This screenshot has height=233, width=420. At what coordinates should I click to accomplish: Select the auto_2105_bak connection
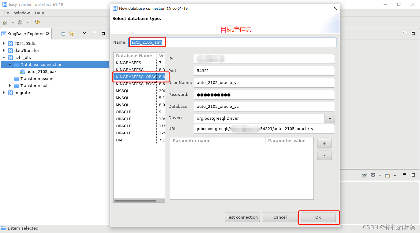pos(42,71)
